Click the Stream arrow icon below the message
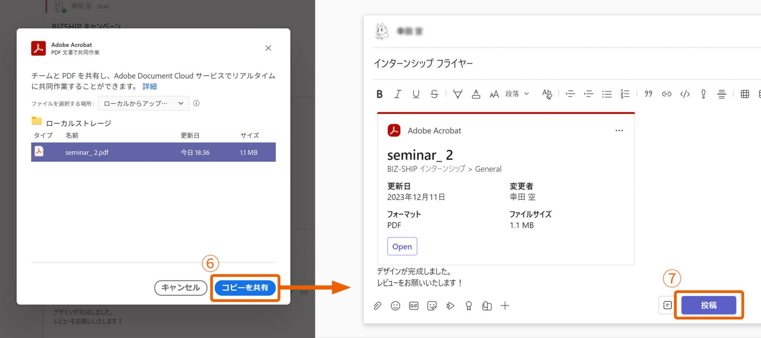This screenshot has width=761, height=338. coord(450,306)
